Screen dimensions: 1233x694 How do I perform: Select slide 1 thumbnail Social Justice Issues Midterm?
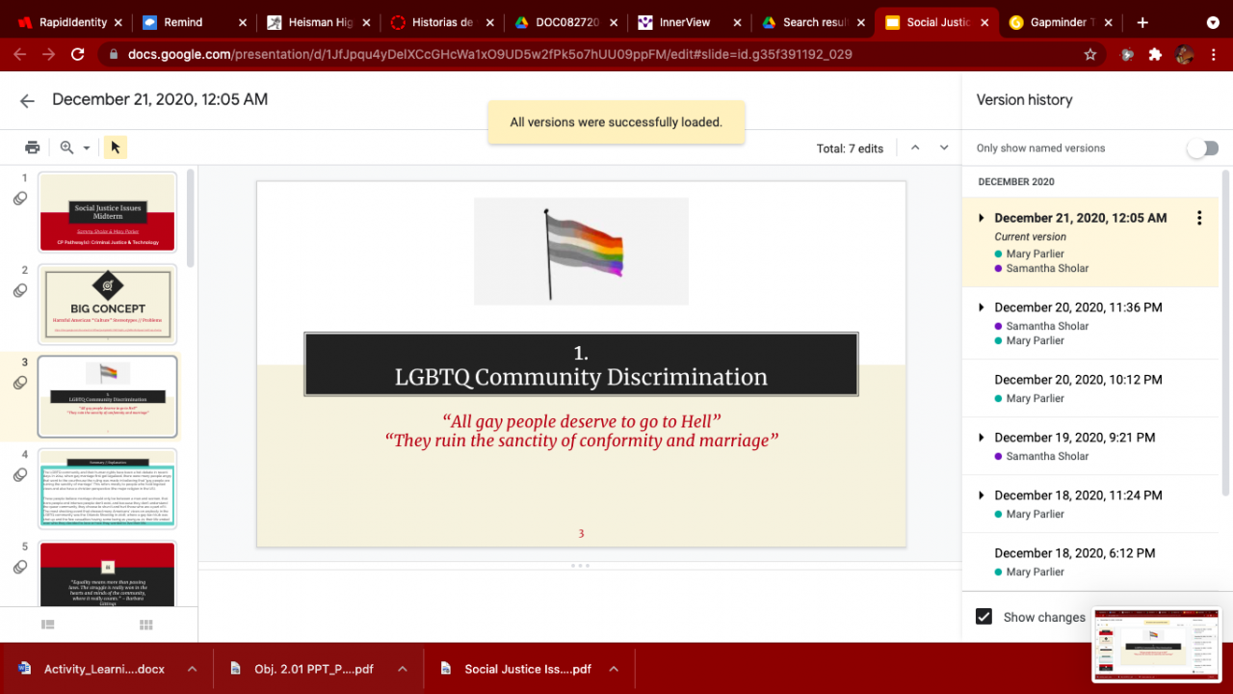(107, 212)
